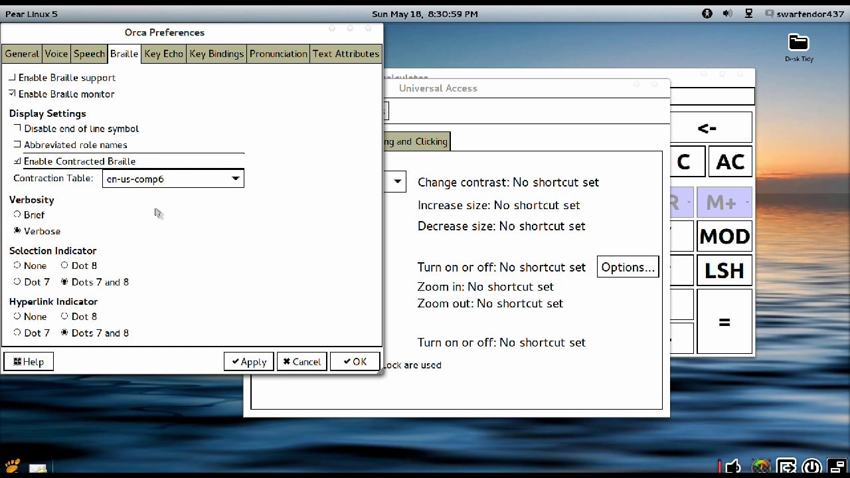Viewport: 850px width, 478px height.
Task: Click the GNOME foot icon in dock
Action: tap(13, 466)
